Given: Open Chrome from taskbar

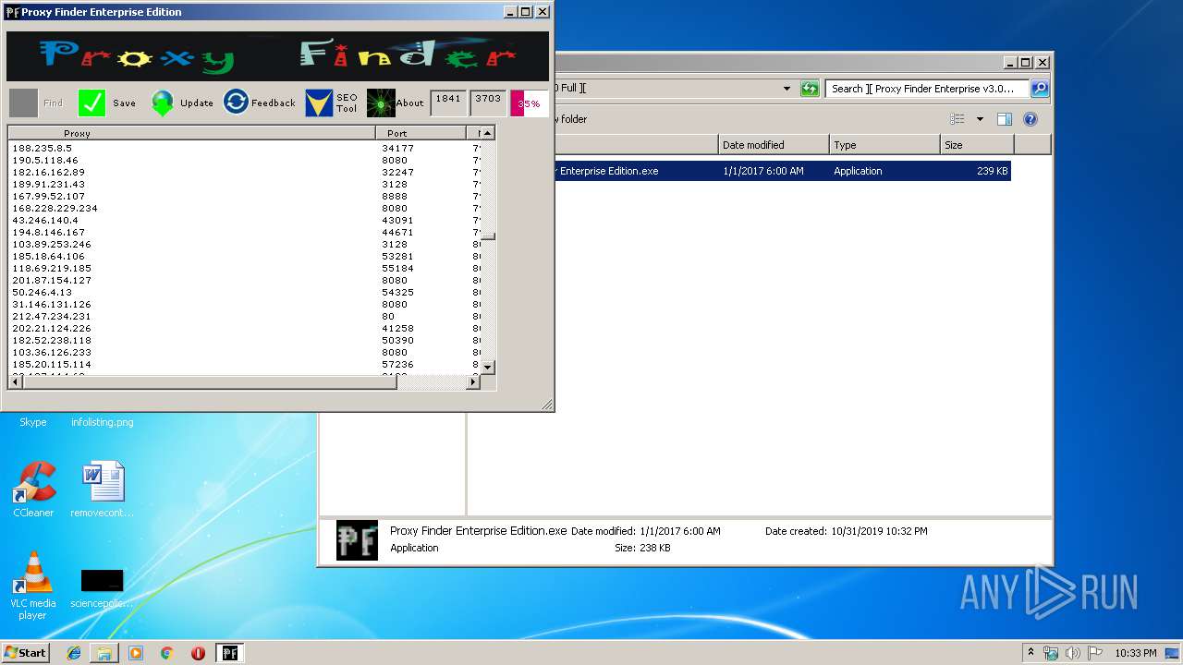Looking at the screenshot, I should pos(166,653).
